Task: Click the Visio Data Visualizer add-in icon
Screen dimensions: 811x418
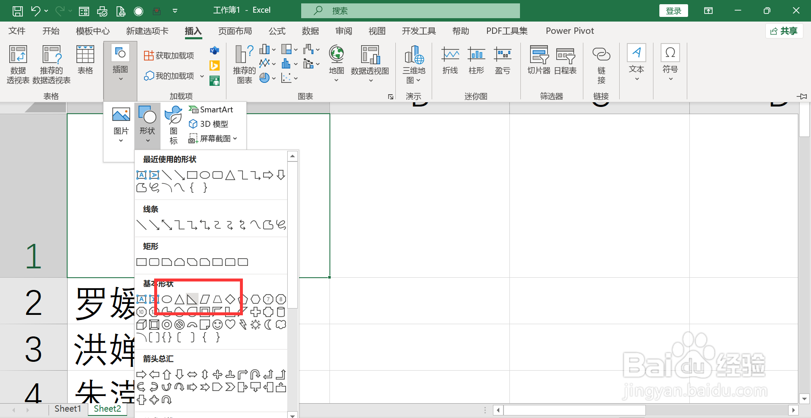Action: coord(215,50)
